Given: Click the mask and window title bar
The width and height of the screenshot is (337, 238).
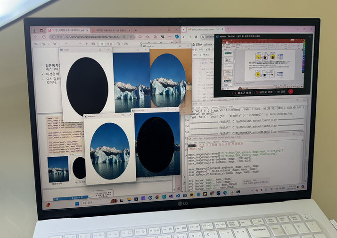Looking at the screenshot, I should point(155,110).
